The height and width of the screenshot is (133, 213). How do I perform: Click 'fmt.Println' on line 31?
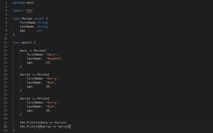click(29, 122)
